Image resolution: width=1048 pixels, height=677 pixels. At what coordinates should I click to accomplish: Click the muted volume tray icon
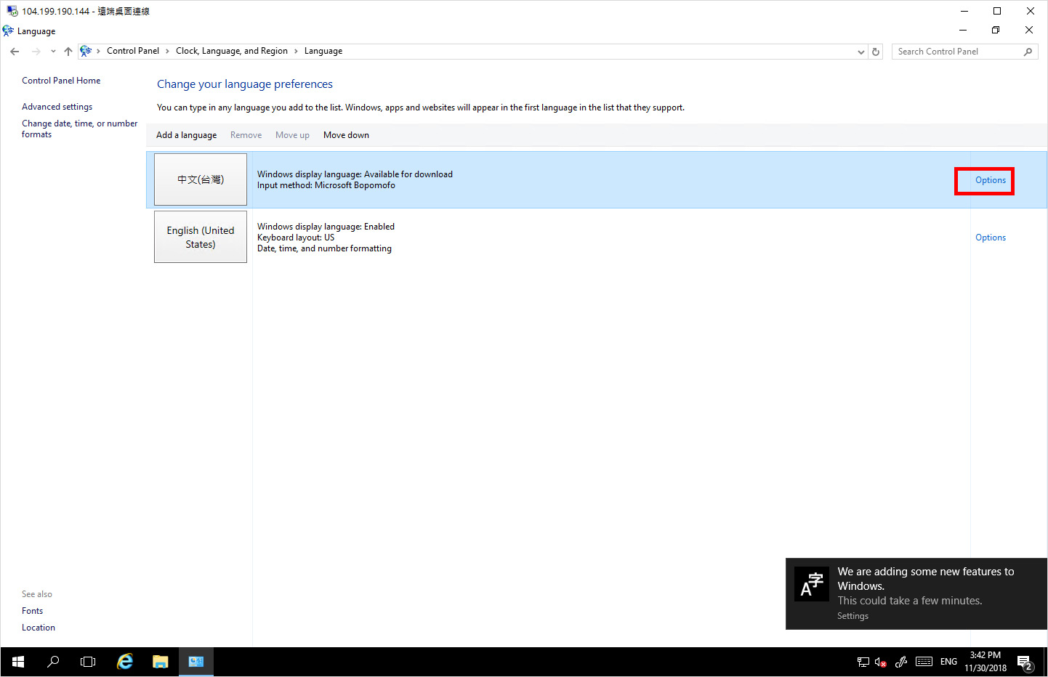coord(881,662)
